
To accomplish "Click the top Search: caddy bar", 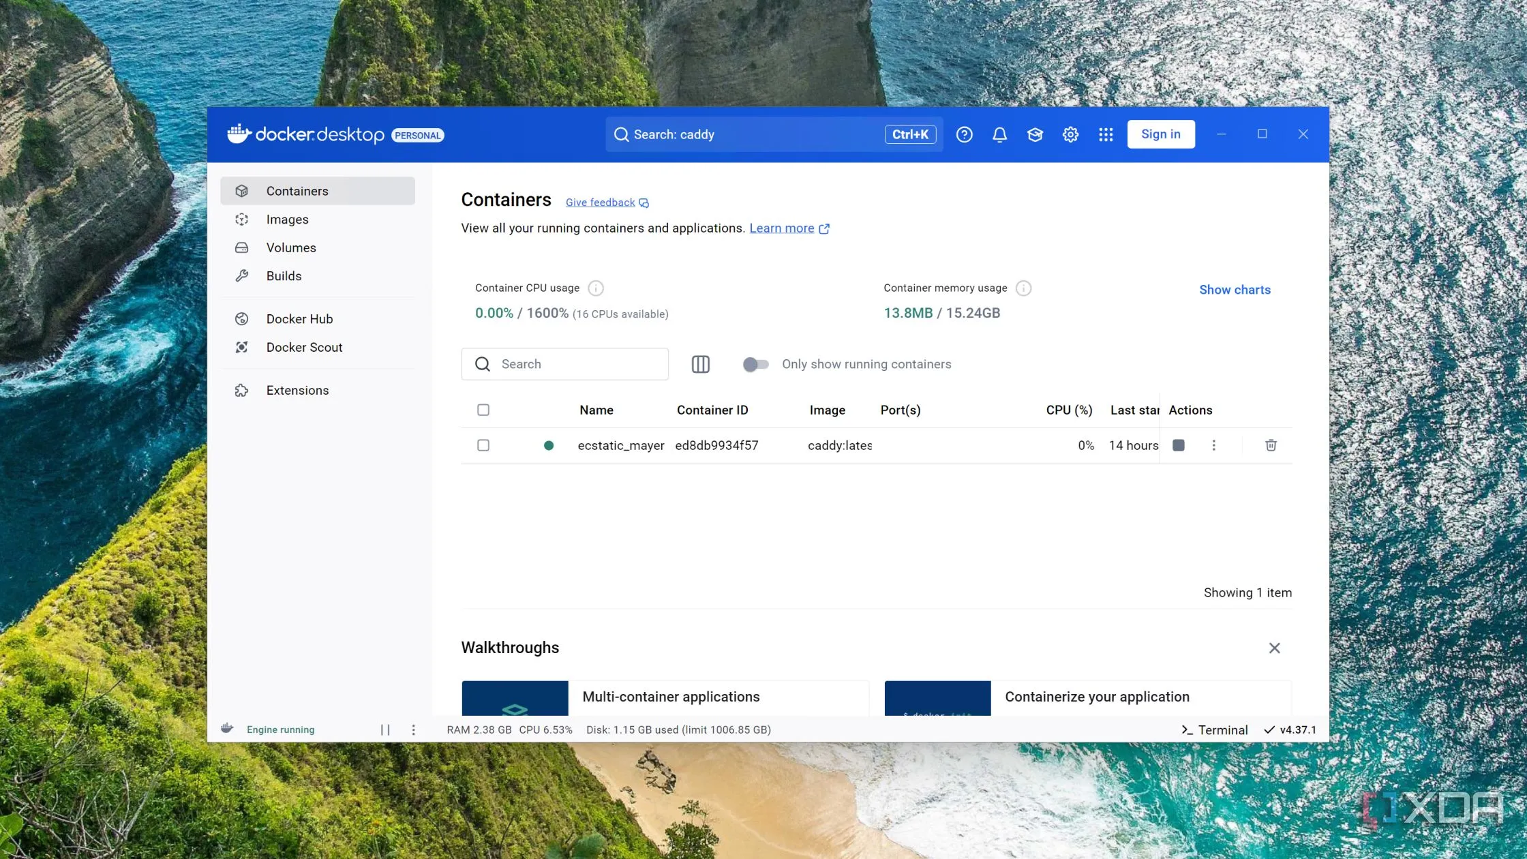I will point(774,134).
